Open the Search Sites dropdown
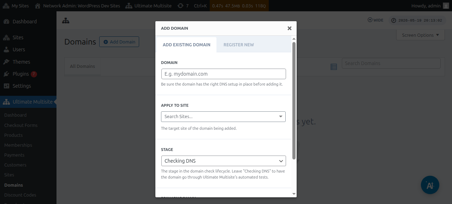This screenshot has height=204, width=452. (224, 117)
